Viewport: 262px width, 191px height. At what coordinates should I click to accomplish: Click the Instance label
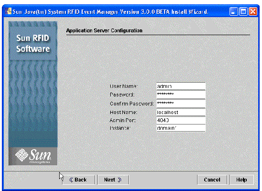120,128
